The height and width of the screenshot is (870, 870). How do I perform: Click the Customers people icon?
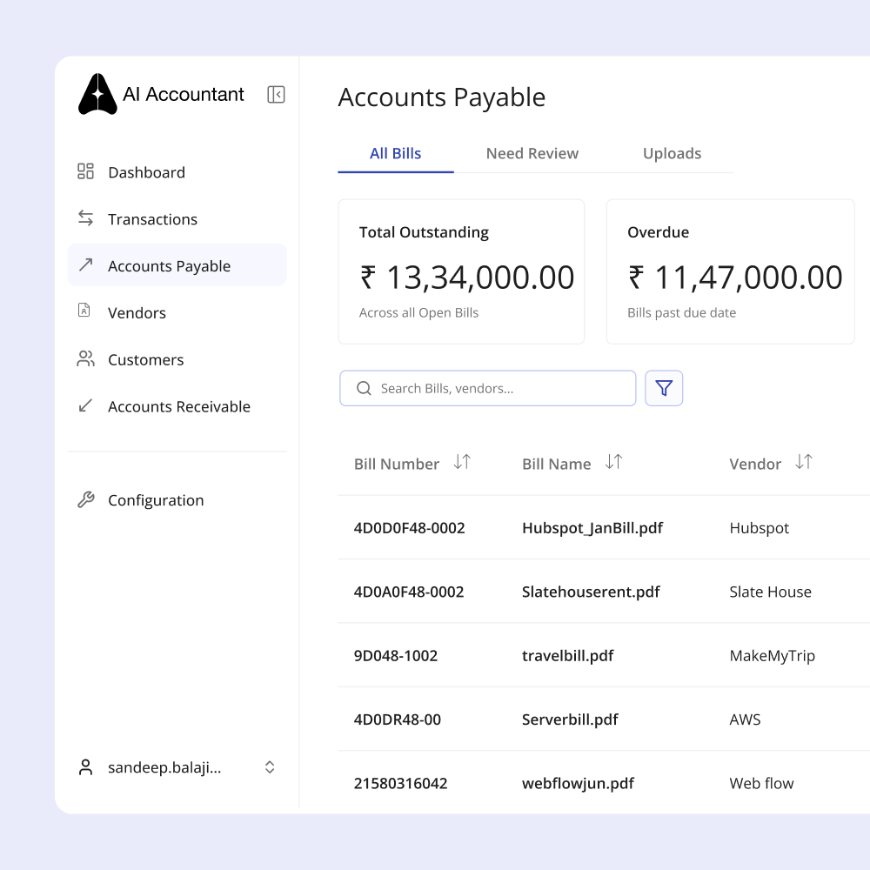(x=85, y=358)
